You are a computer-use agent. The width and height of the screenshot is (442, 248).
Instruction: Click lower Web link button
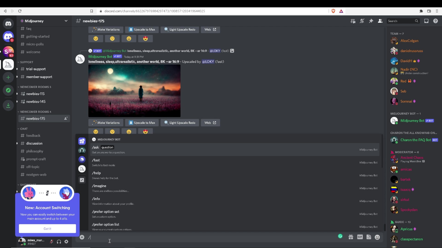pos(210,123)
